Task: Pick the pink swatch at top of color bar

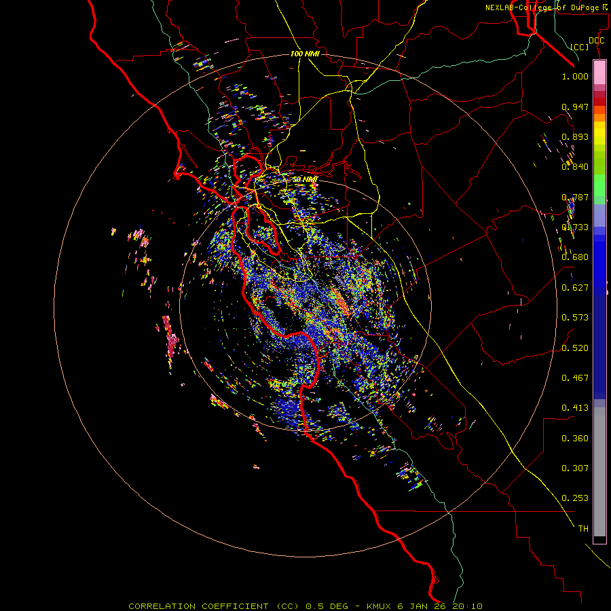Action: coord(599,72)
